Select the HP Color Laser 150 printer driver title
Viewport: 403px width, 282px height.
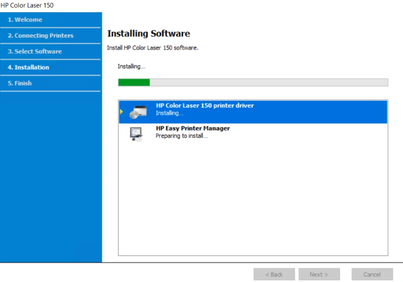(205, 106)
